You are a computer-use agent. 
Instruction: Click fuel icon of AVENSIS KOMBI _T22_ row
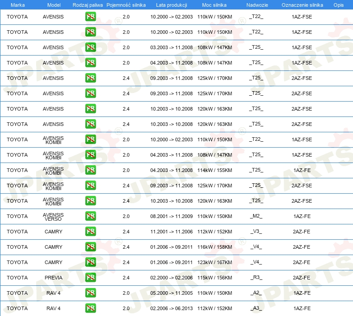90,139
